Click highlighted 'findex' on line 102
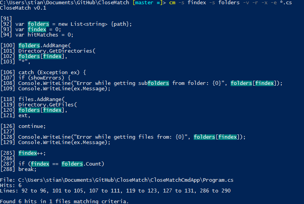The width and height of the screenshot is (304, 204). pos(53,56)
